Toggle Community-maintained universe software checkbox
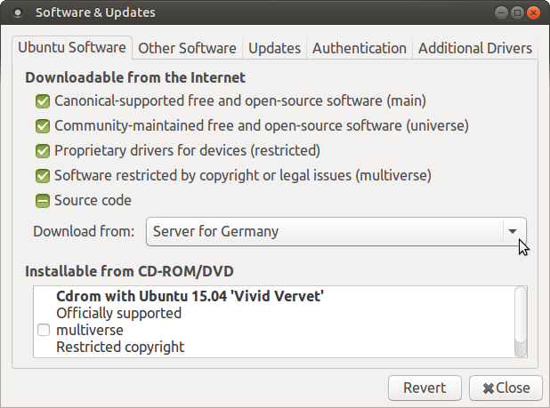The height and width of the screenshot is (408, 550). point(43,126)
